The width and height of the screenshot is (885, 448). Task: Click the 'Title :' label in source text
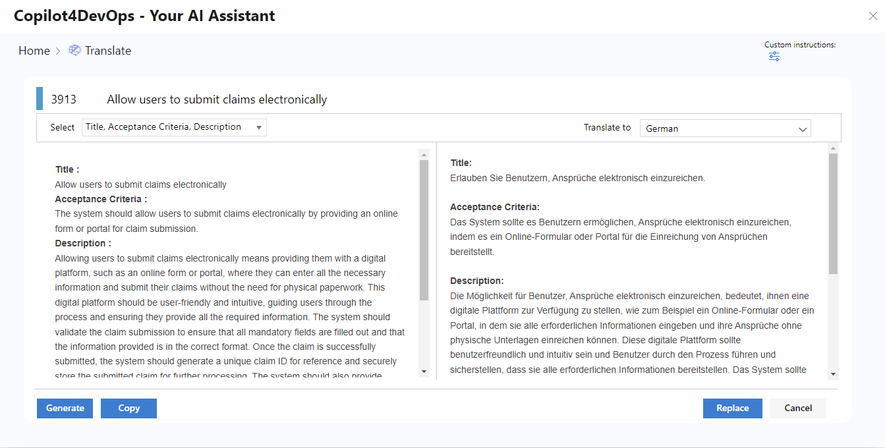67,169
